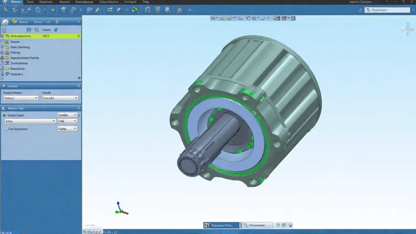Click the leftmost wrench icon in the main toolbar
Screen dimensions: 416x234
[x=5, y=10]
